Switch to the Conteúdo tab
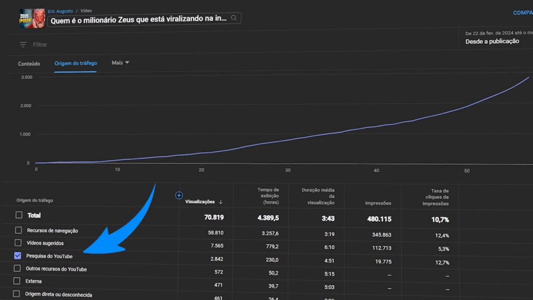 coord(29,64)
